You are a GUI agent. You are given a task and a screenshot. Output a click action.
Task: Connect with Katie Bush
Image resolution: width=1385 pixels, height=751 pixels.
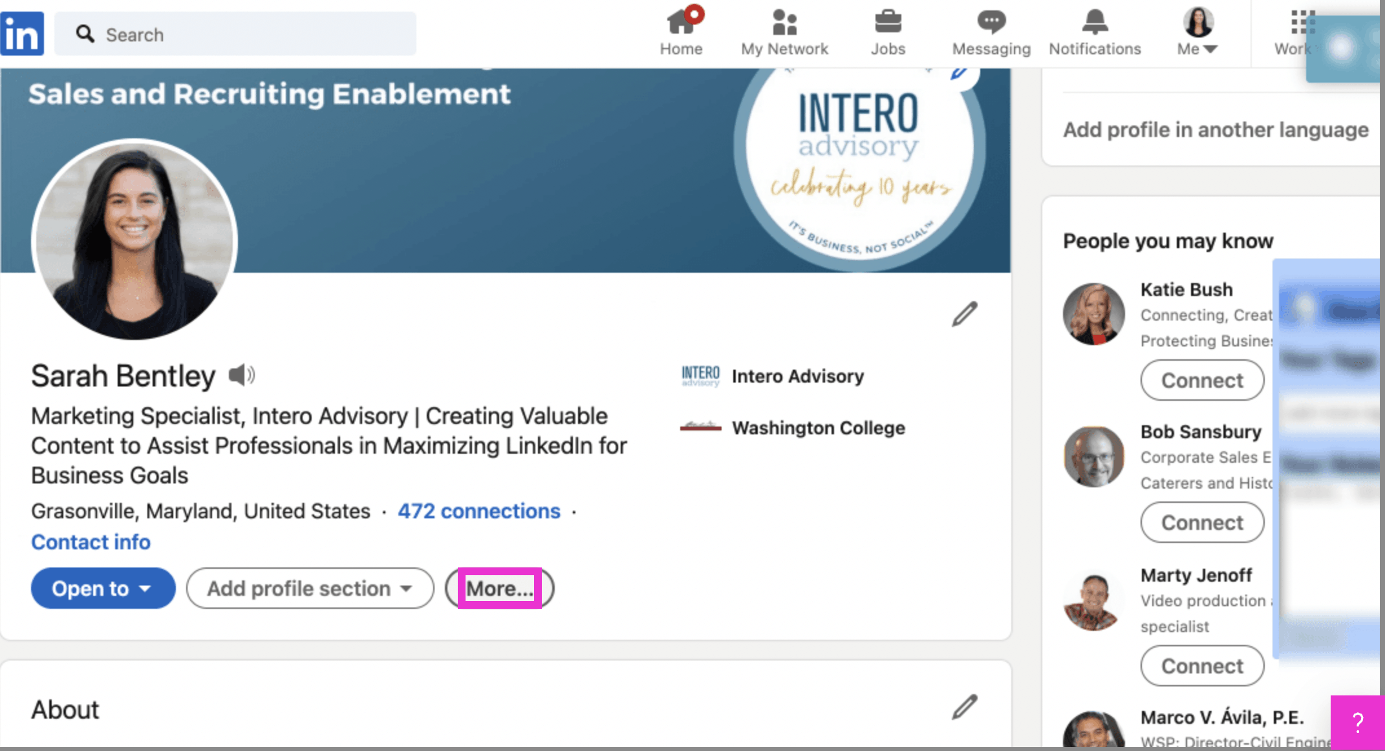click(1202, 380)
